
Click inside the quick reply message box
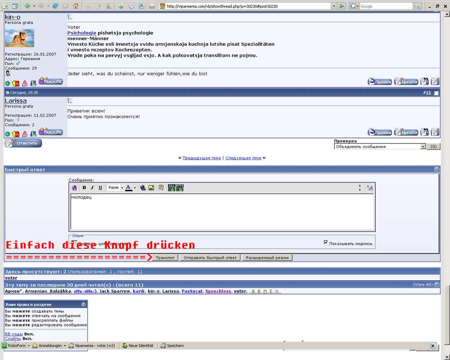[222, 211]
